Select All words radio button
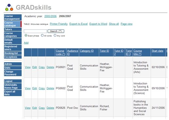 coord(42,35)
